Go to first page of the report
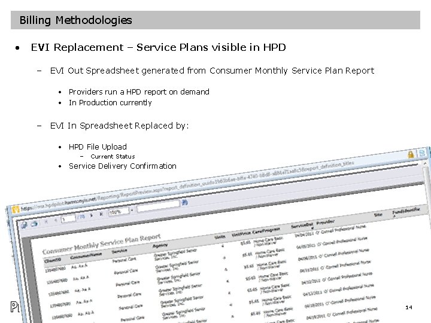This screenshot has height=323, width=431. tap(46, 221)
